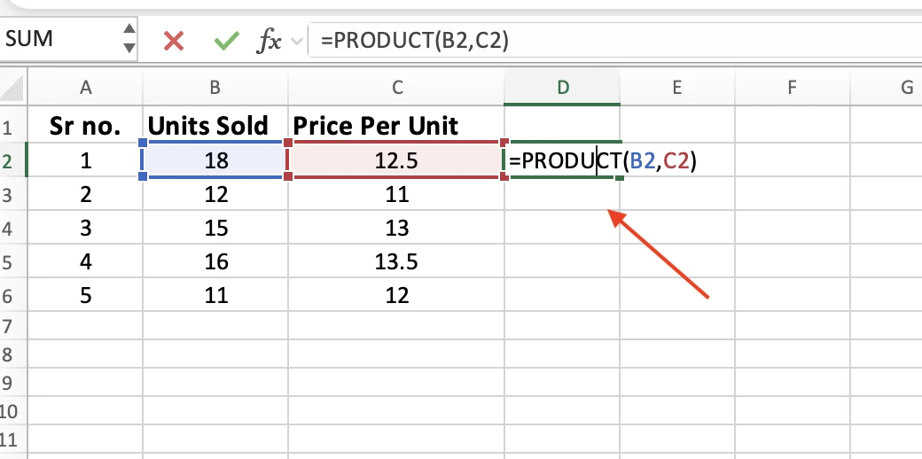Select row 8 header

pyautogui.click(x=12, y=354)
